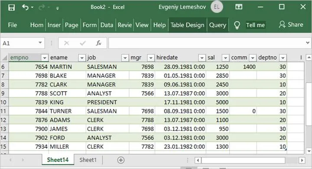Open the Insert ribbon tab
The image size is (312, 169).
54,25
